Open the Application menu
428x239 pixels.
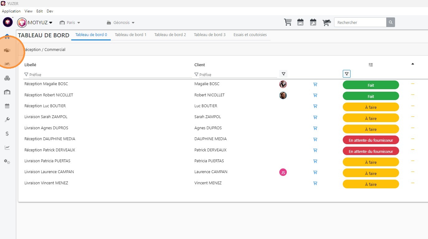coord(11,11)
